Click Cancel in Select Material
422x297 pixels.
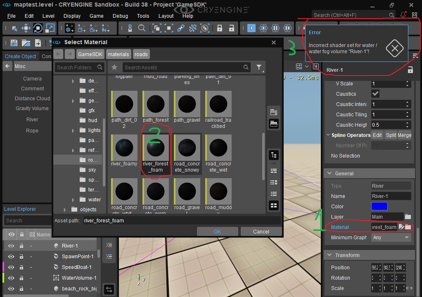click(x=261, y=232)
